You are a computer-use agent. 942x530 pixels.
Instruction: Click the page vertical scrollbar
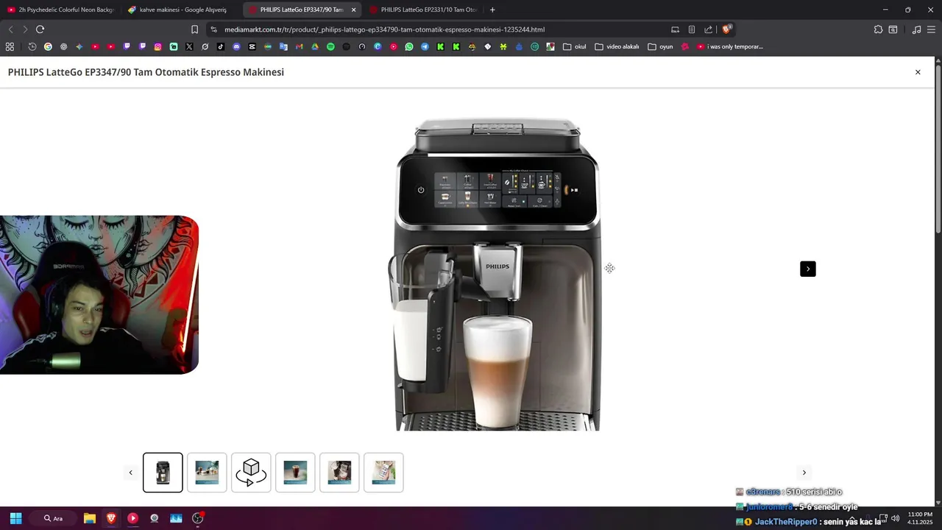tap(938, 151)
